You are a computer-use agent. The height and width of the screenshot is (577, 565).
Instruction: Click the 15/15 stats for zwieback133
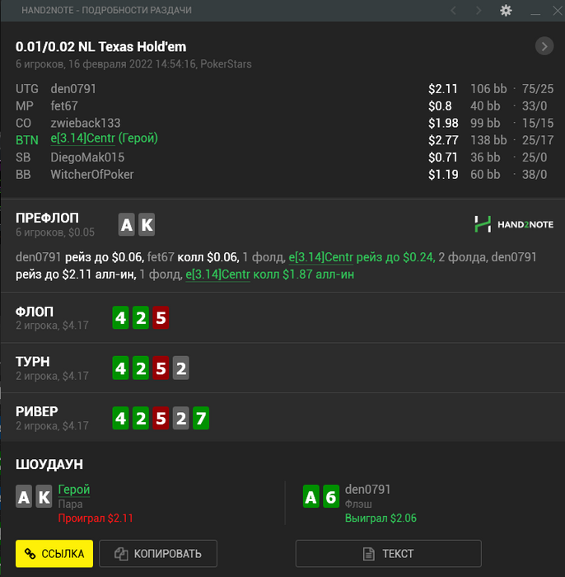coord(538,123)
